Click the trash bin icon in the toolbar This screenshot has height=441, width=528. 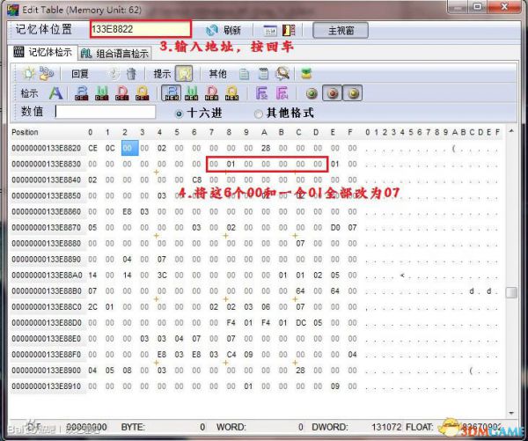coord(131,74)
